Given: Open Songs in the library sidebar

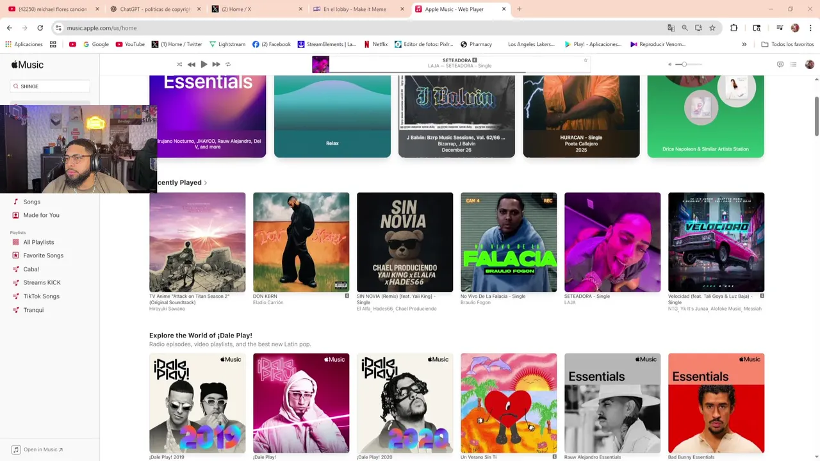Looking at the screenshot, I should [31, 202].
